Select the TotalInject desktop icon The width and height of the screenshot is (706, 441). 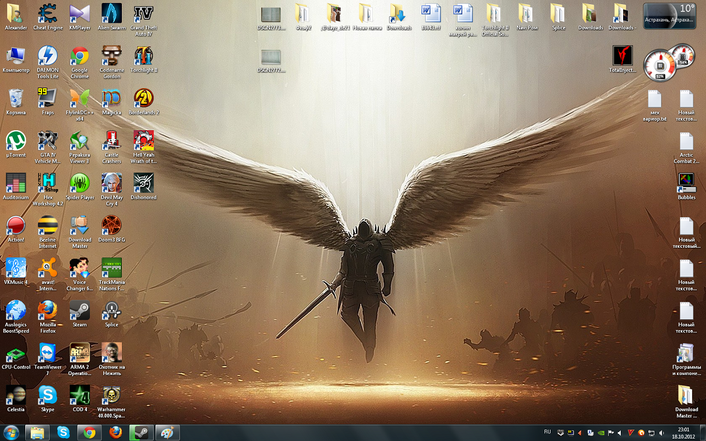click(x=623, y=59)
